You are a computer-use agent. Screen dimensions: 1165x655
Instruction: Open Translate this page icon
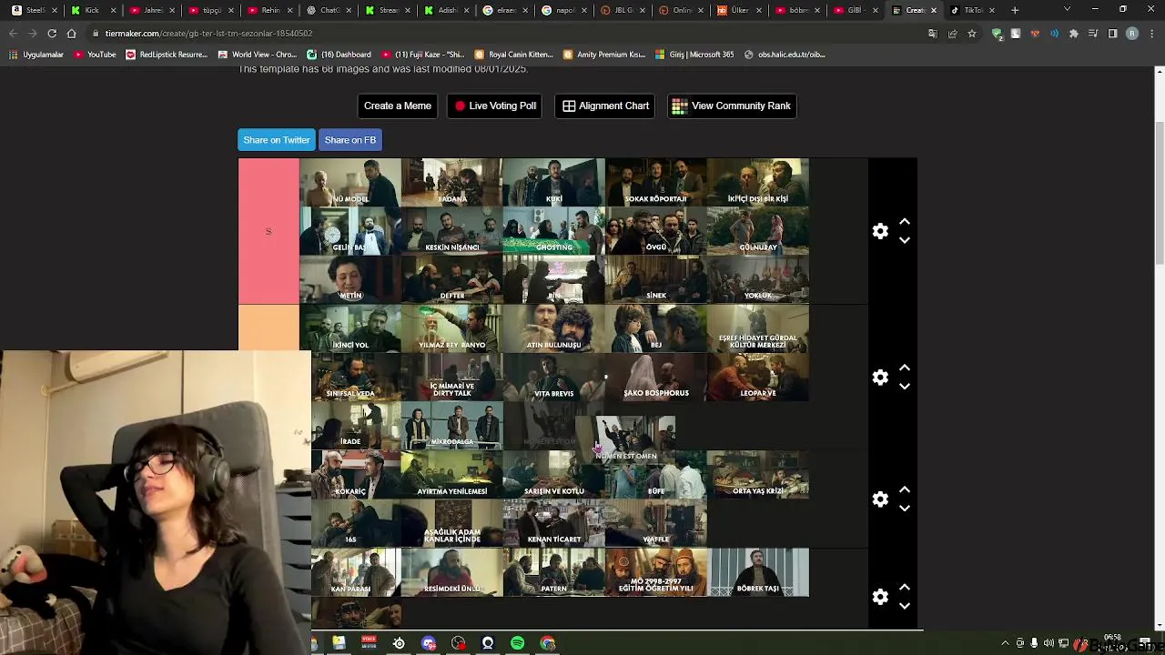pos(933,34)
